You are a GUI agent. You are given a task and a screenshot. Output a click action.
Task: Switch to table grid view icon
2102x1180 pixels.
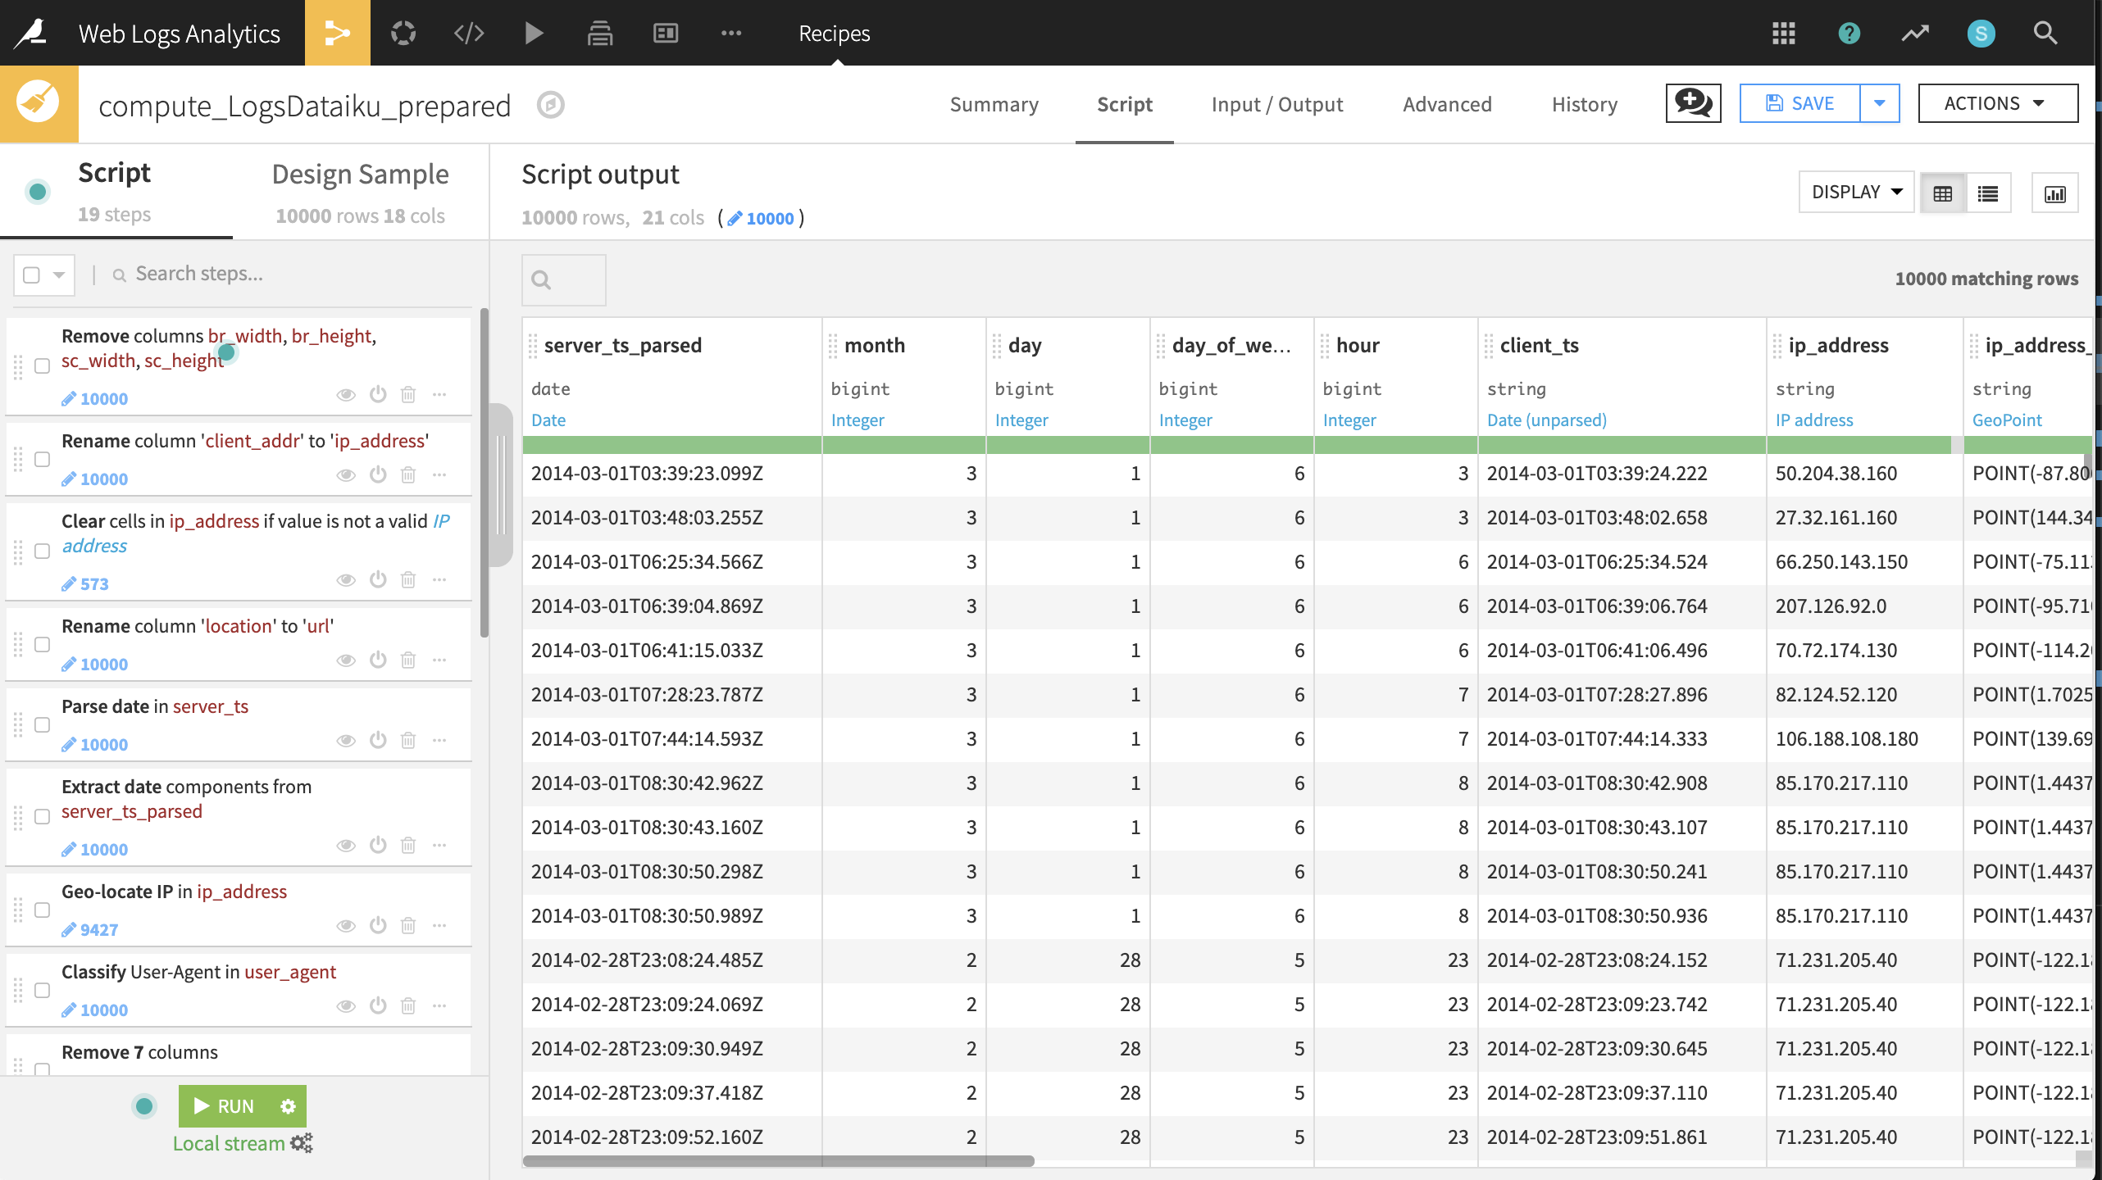1943,193
